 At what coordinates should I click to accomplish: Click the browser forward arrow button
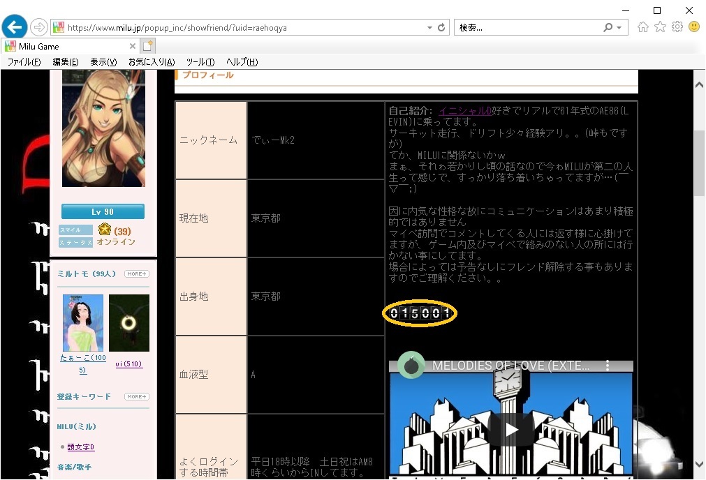39,27
